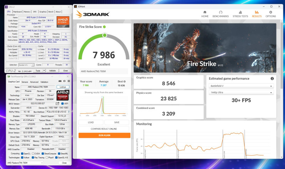Open the CPU-Z Socket #1 selection dropdown
This screenshot has width=285, height=169.
click(26, 65)
